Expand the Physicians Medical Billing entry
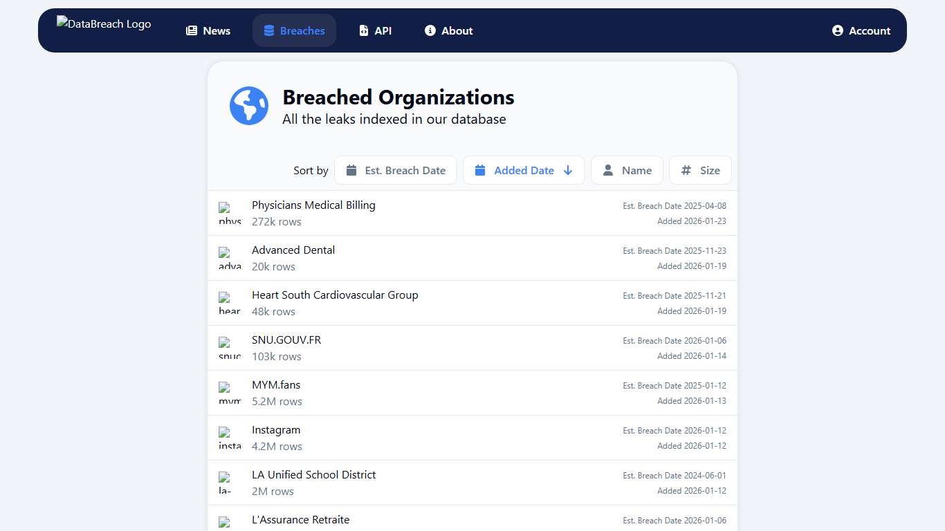 [472, 212]
